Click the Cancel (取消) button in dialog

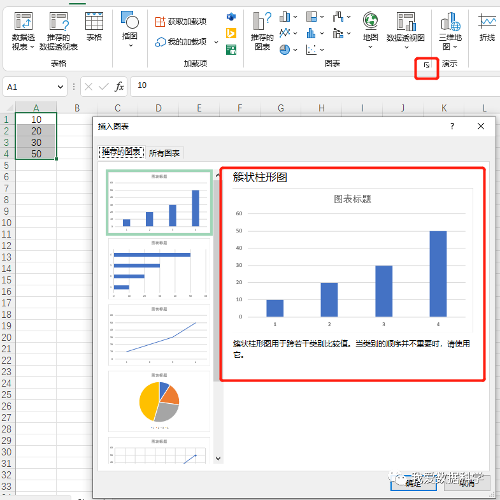coord(467,483)
